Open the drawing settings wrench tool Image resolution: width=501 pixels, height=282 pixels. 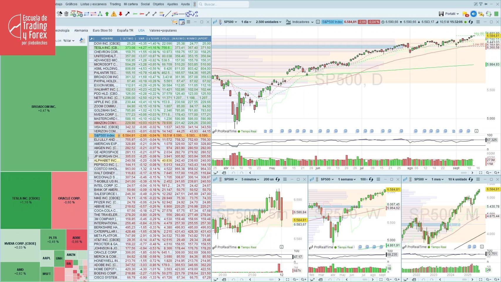(60, 14)
